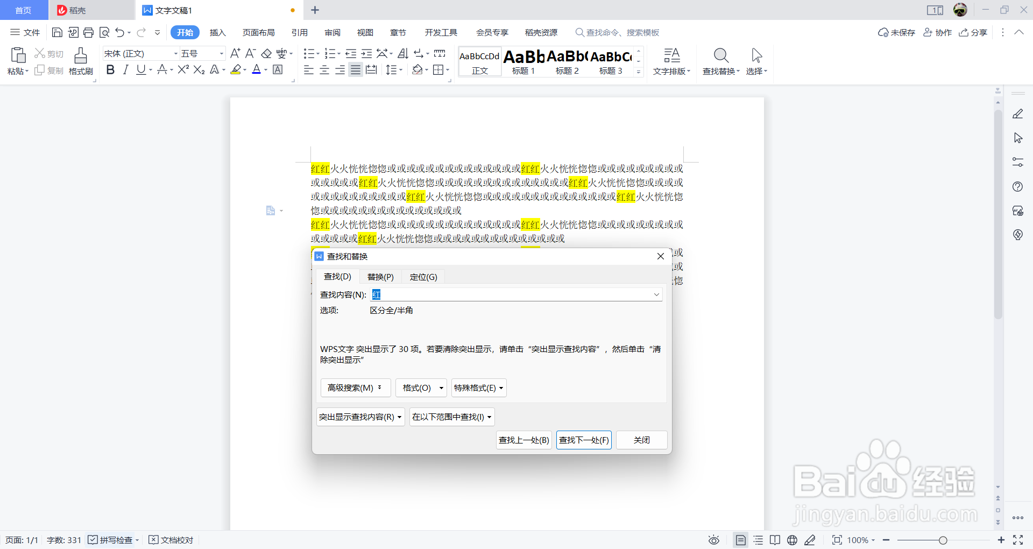Open Print Preview icon

tap(104, 32)
